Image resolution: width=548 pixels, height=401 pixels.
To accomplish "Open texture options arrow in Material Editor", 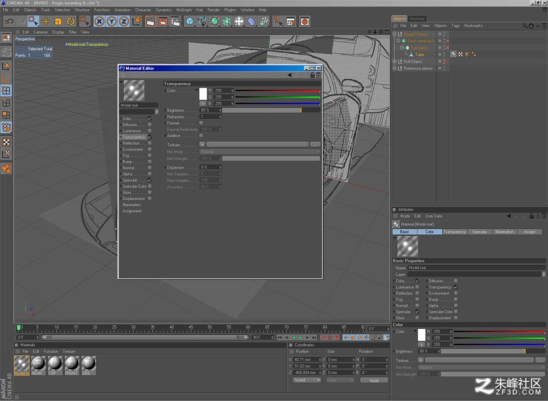I will click(x=202, y=144).
